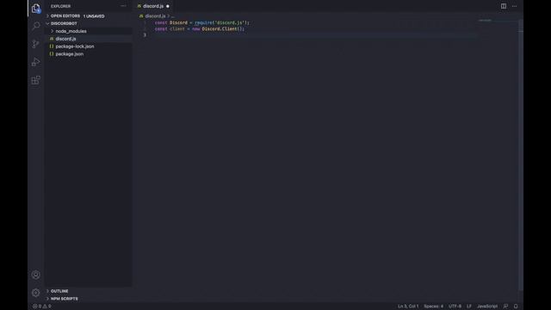Viewport: 551px width, 310px height.
Task: Click the JS file icon next to discord.js in tree
Action: 52,39
